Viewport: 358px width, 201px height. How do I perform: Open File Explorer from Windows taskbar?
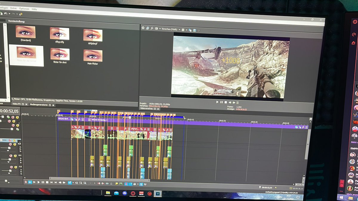coord(108,193)
